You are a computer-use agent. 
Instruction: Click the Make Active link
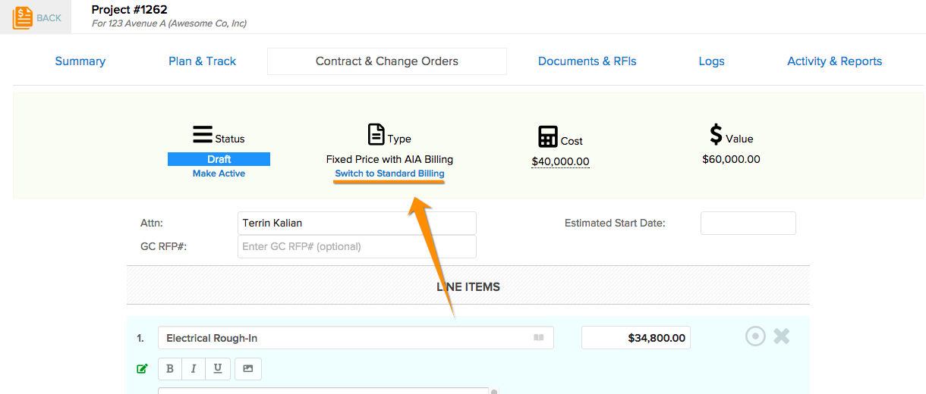click(x=219, y=174)
